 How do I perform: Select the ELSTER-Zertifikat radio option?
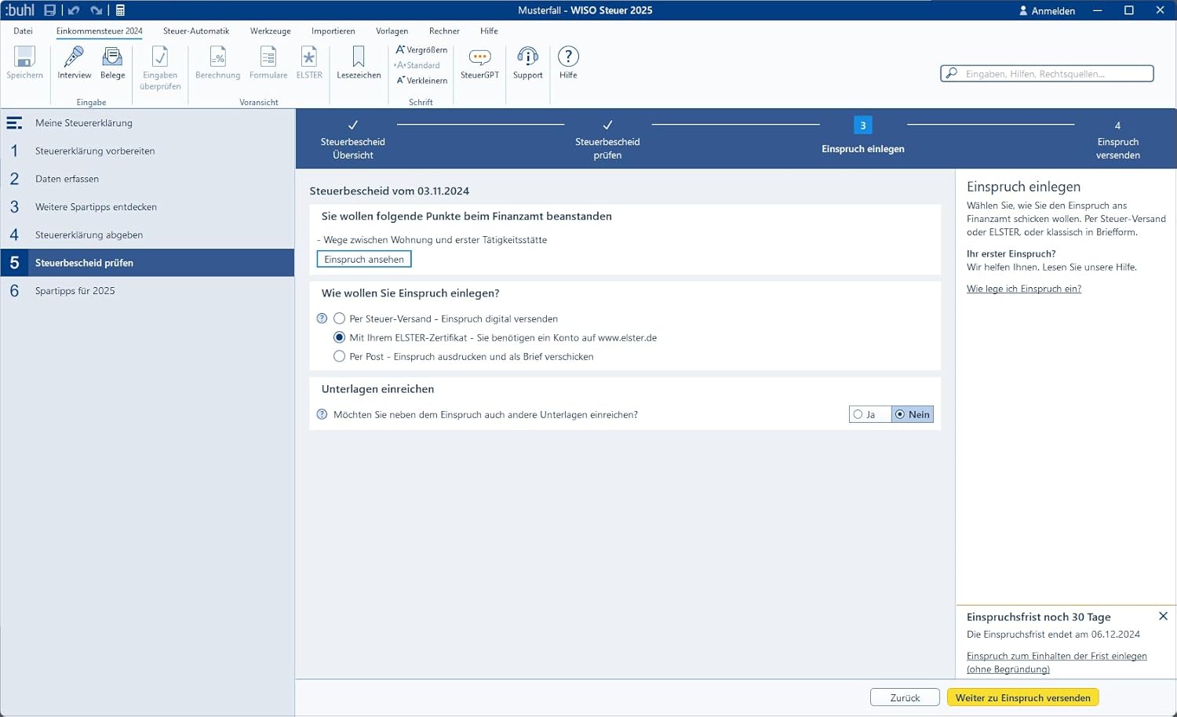click(x=339, y=337)
